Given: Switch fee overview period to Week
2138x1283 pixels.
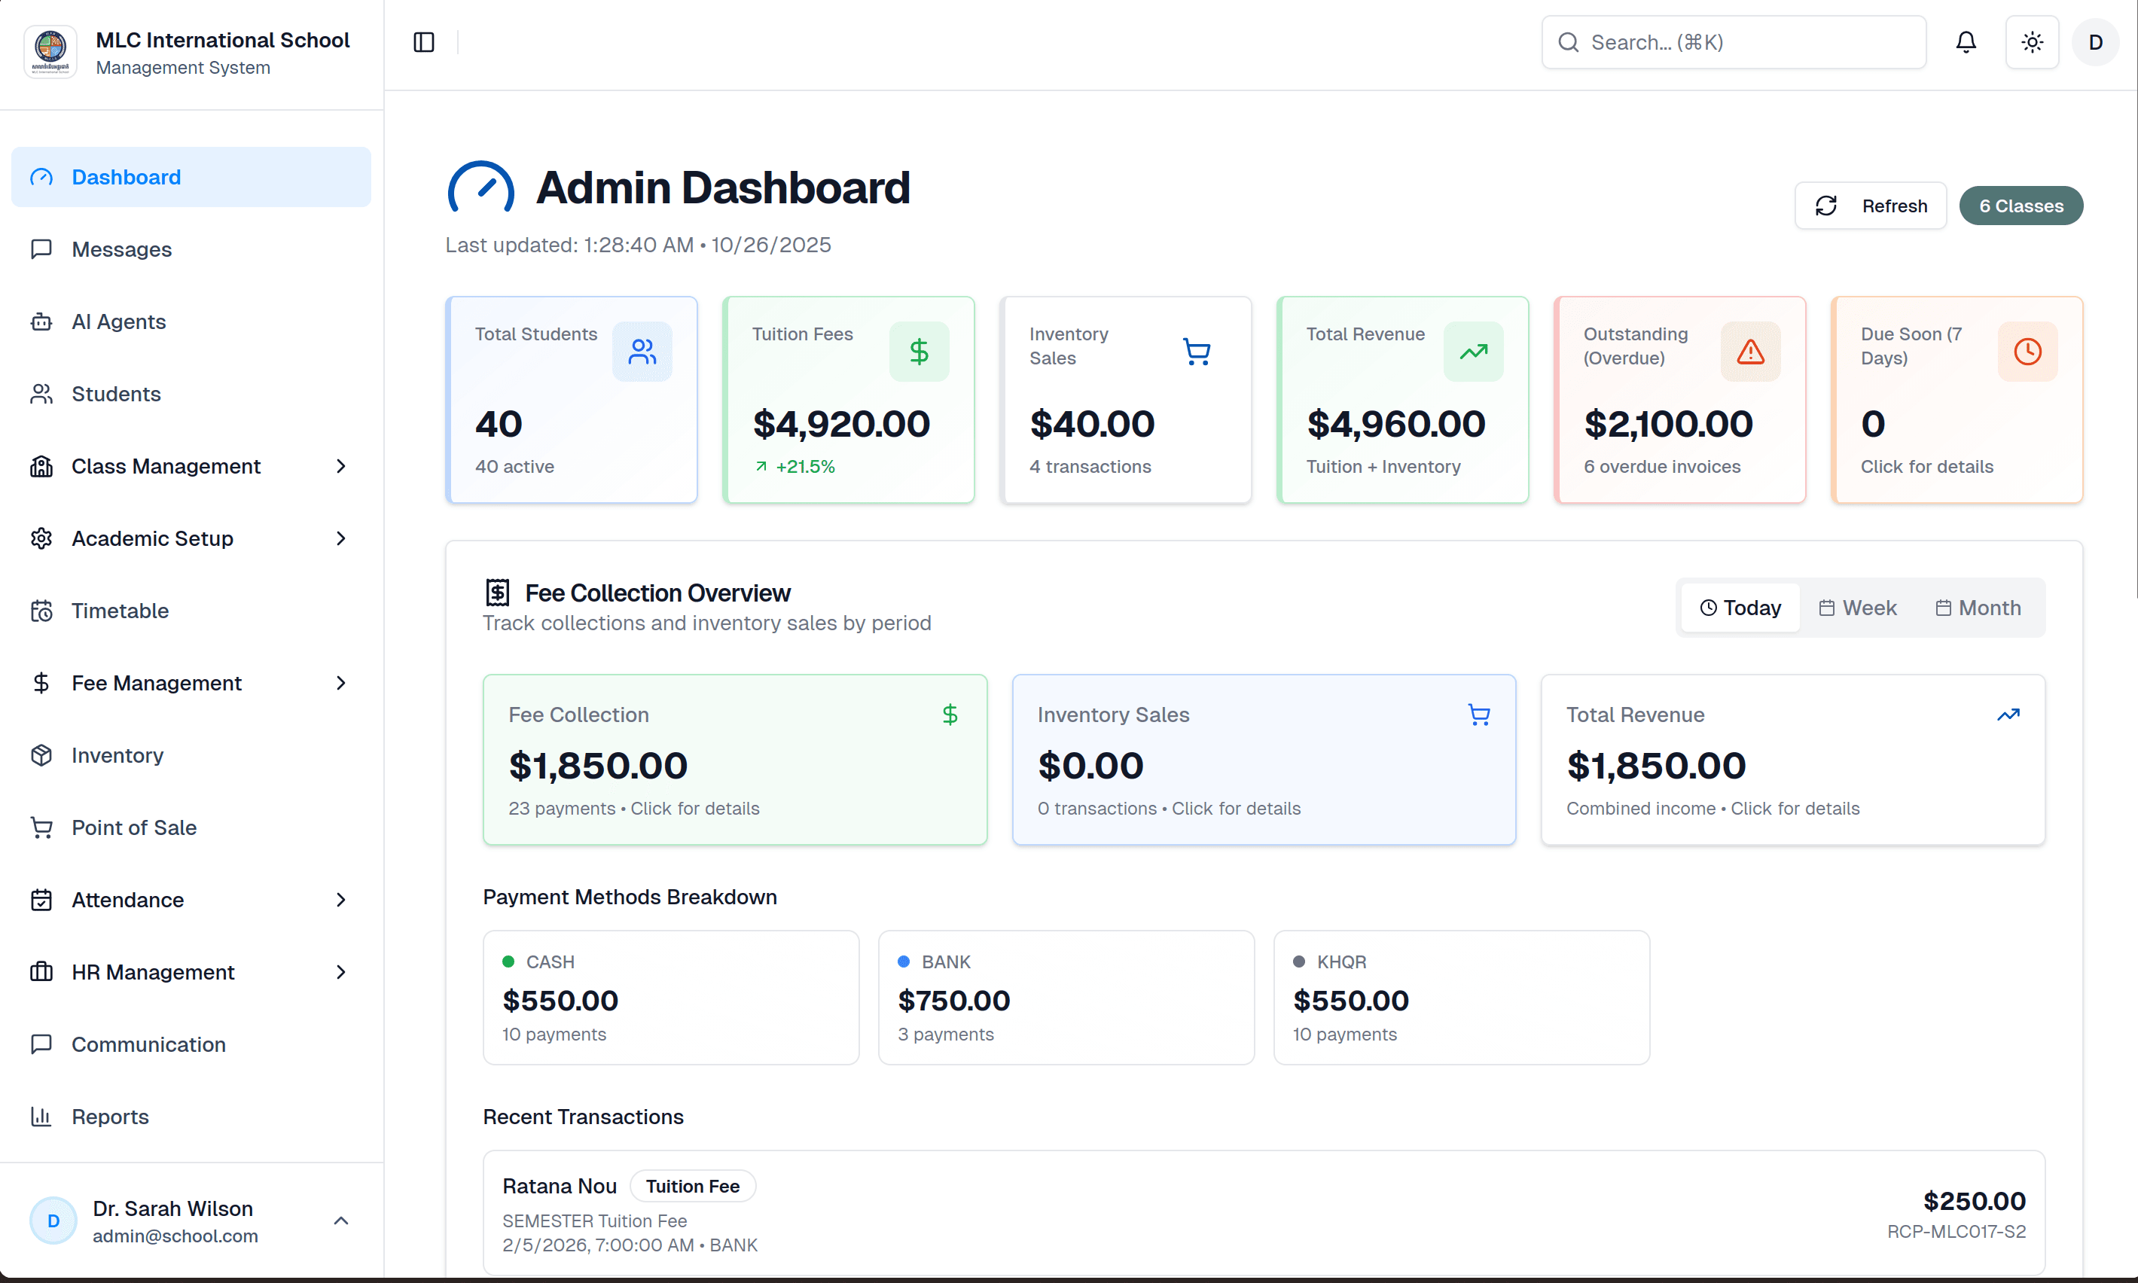Looking at the screenshot, I should (1857, 607).
